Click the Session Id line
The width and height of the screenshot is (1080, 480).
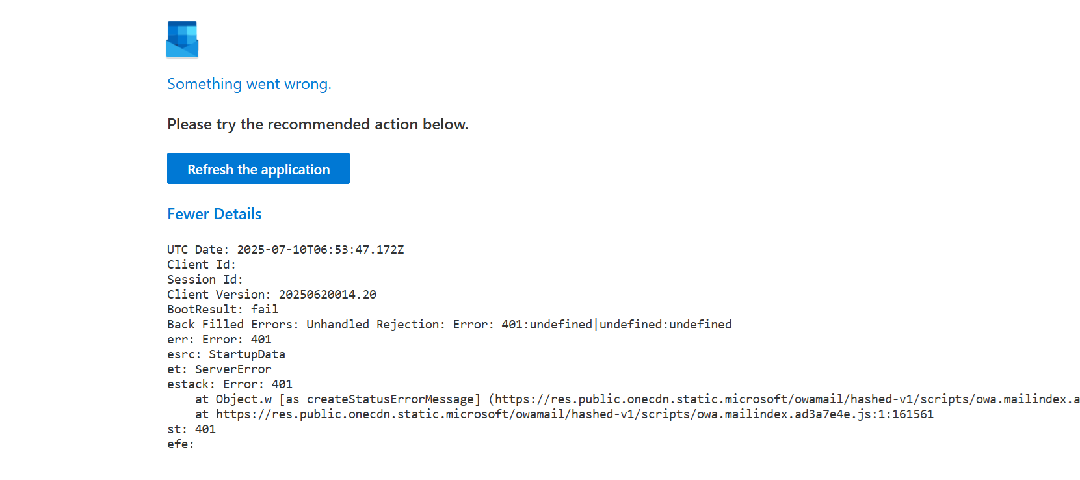pos(205,280)
